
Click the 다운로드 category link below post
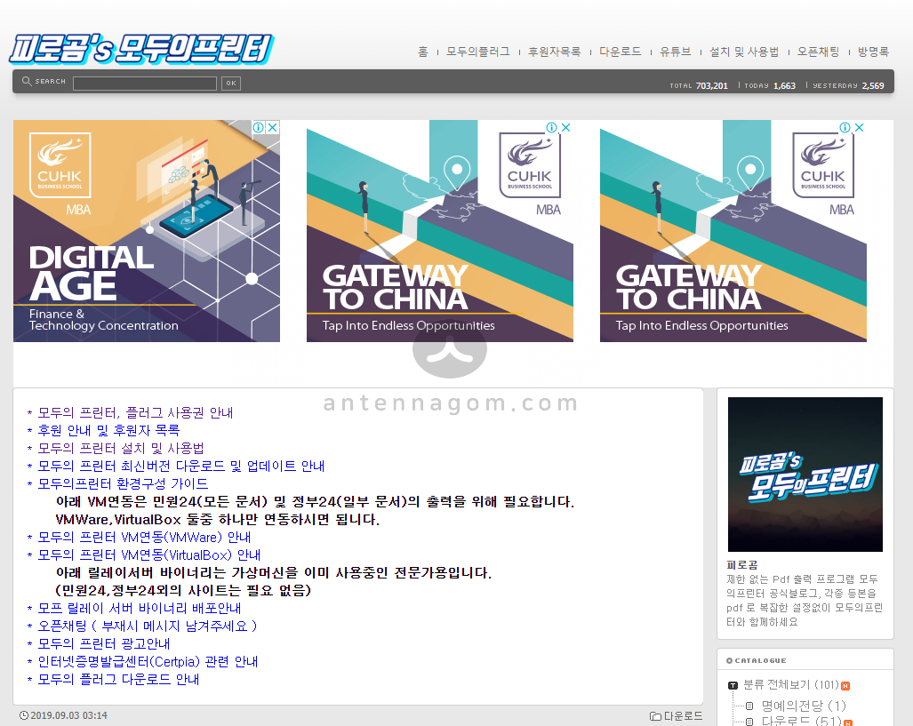(x=683, y=716)
